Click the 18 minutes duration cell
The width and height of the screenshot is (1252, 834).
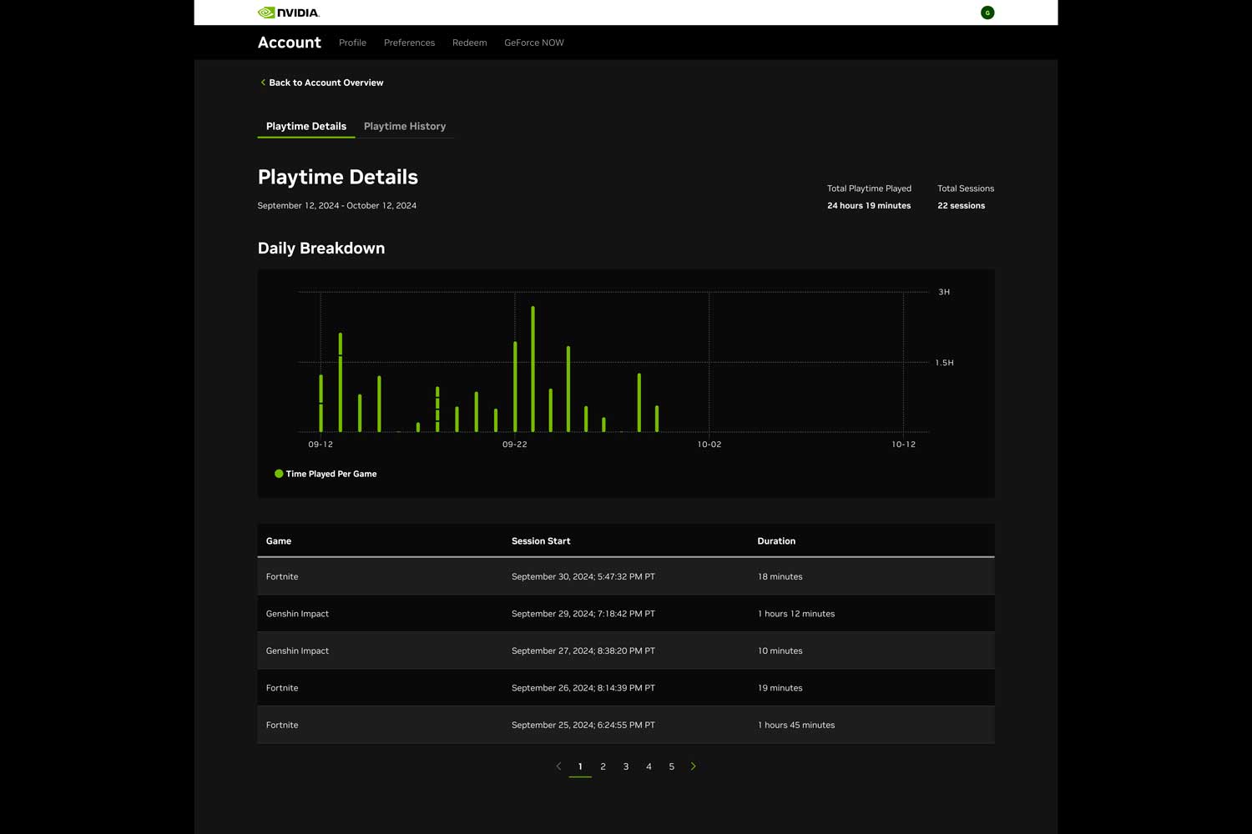click(x=780, y=577)
